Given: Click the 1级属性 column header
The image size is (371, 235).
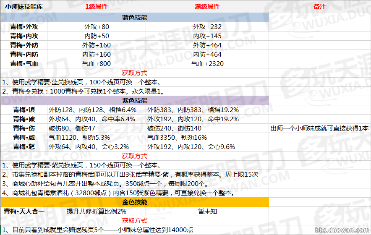Looking at the screenshot, I should pyautogui.click(x=97, y=7).
